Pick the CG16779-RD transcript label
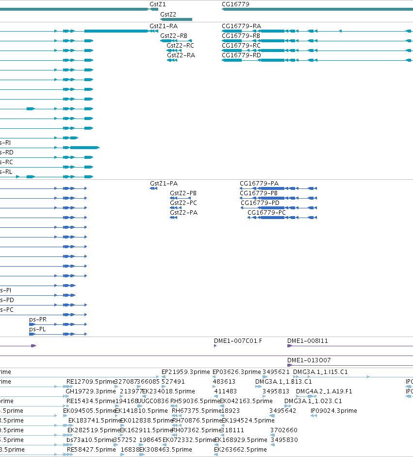 tap(242, 55)
